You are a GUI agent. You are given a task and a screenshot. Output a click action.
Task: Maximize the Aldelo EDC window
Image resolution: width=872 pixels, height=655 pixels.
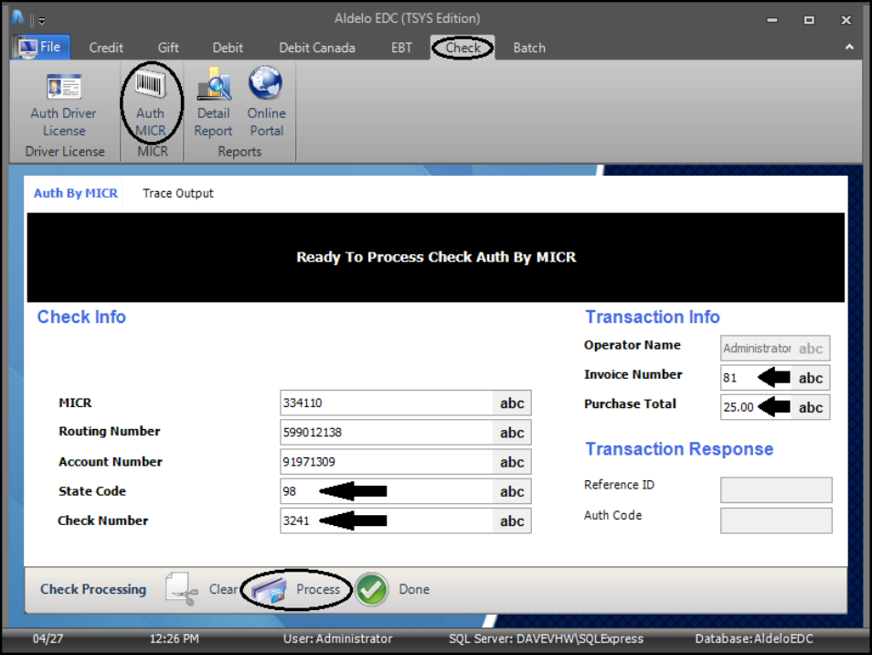(x=809, y=20)
